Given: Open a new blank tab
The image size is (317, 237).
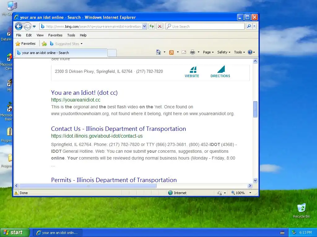Looking at the screenshot, I should [x=112, y=53].
